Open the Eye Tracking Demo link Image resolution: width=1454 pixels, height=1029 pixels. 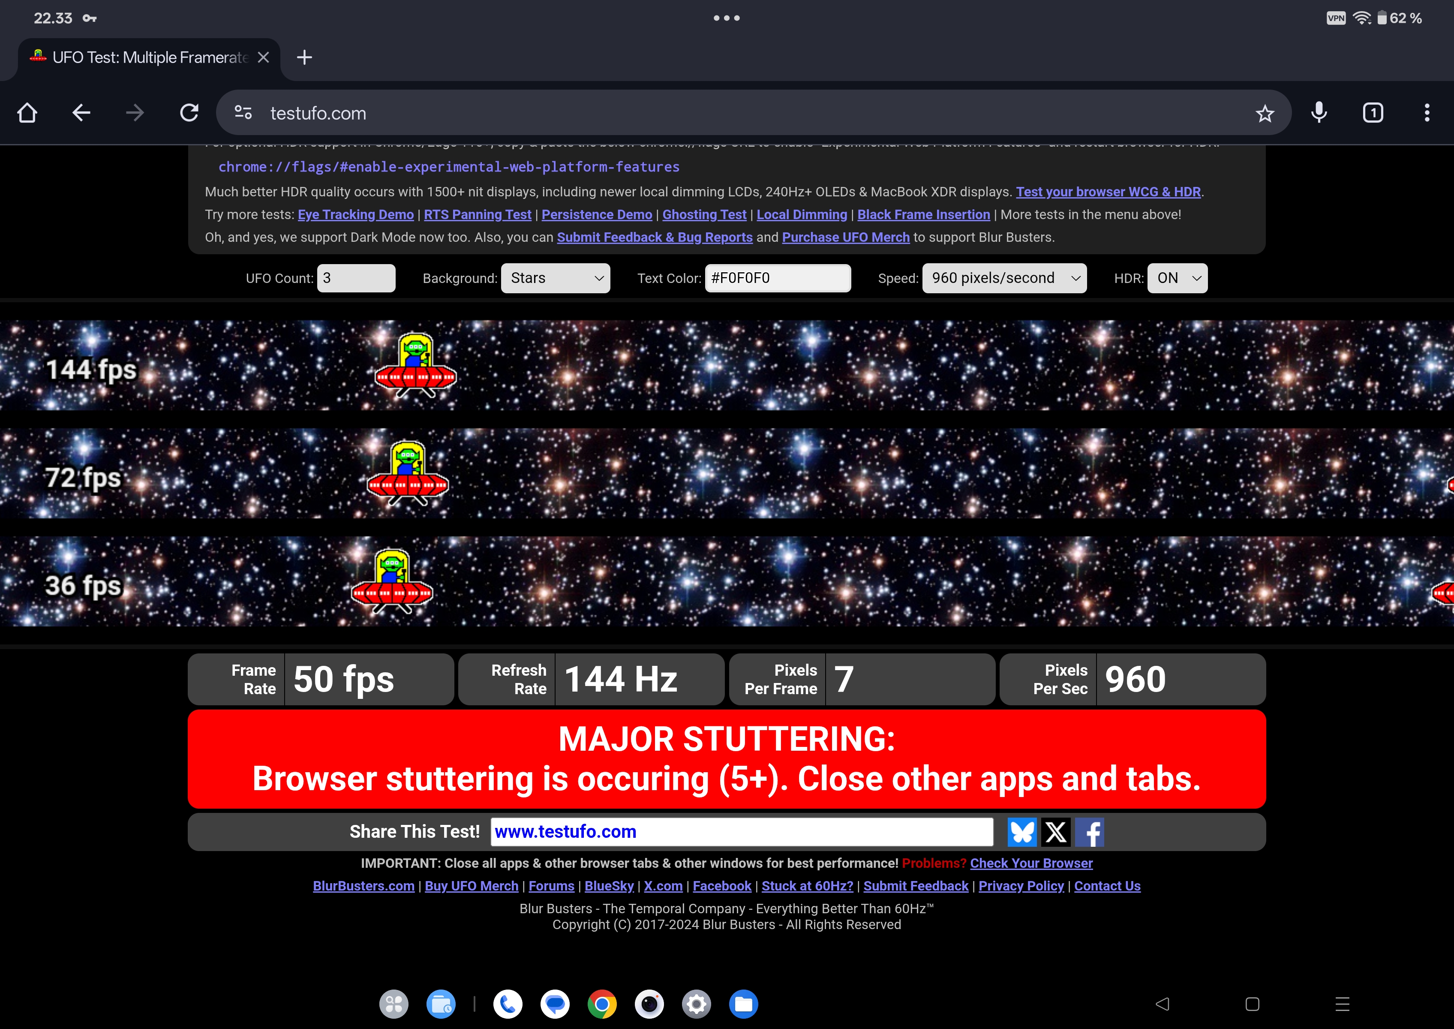tap(355, 215)
